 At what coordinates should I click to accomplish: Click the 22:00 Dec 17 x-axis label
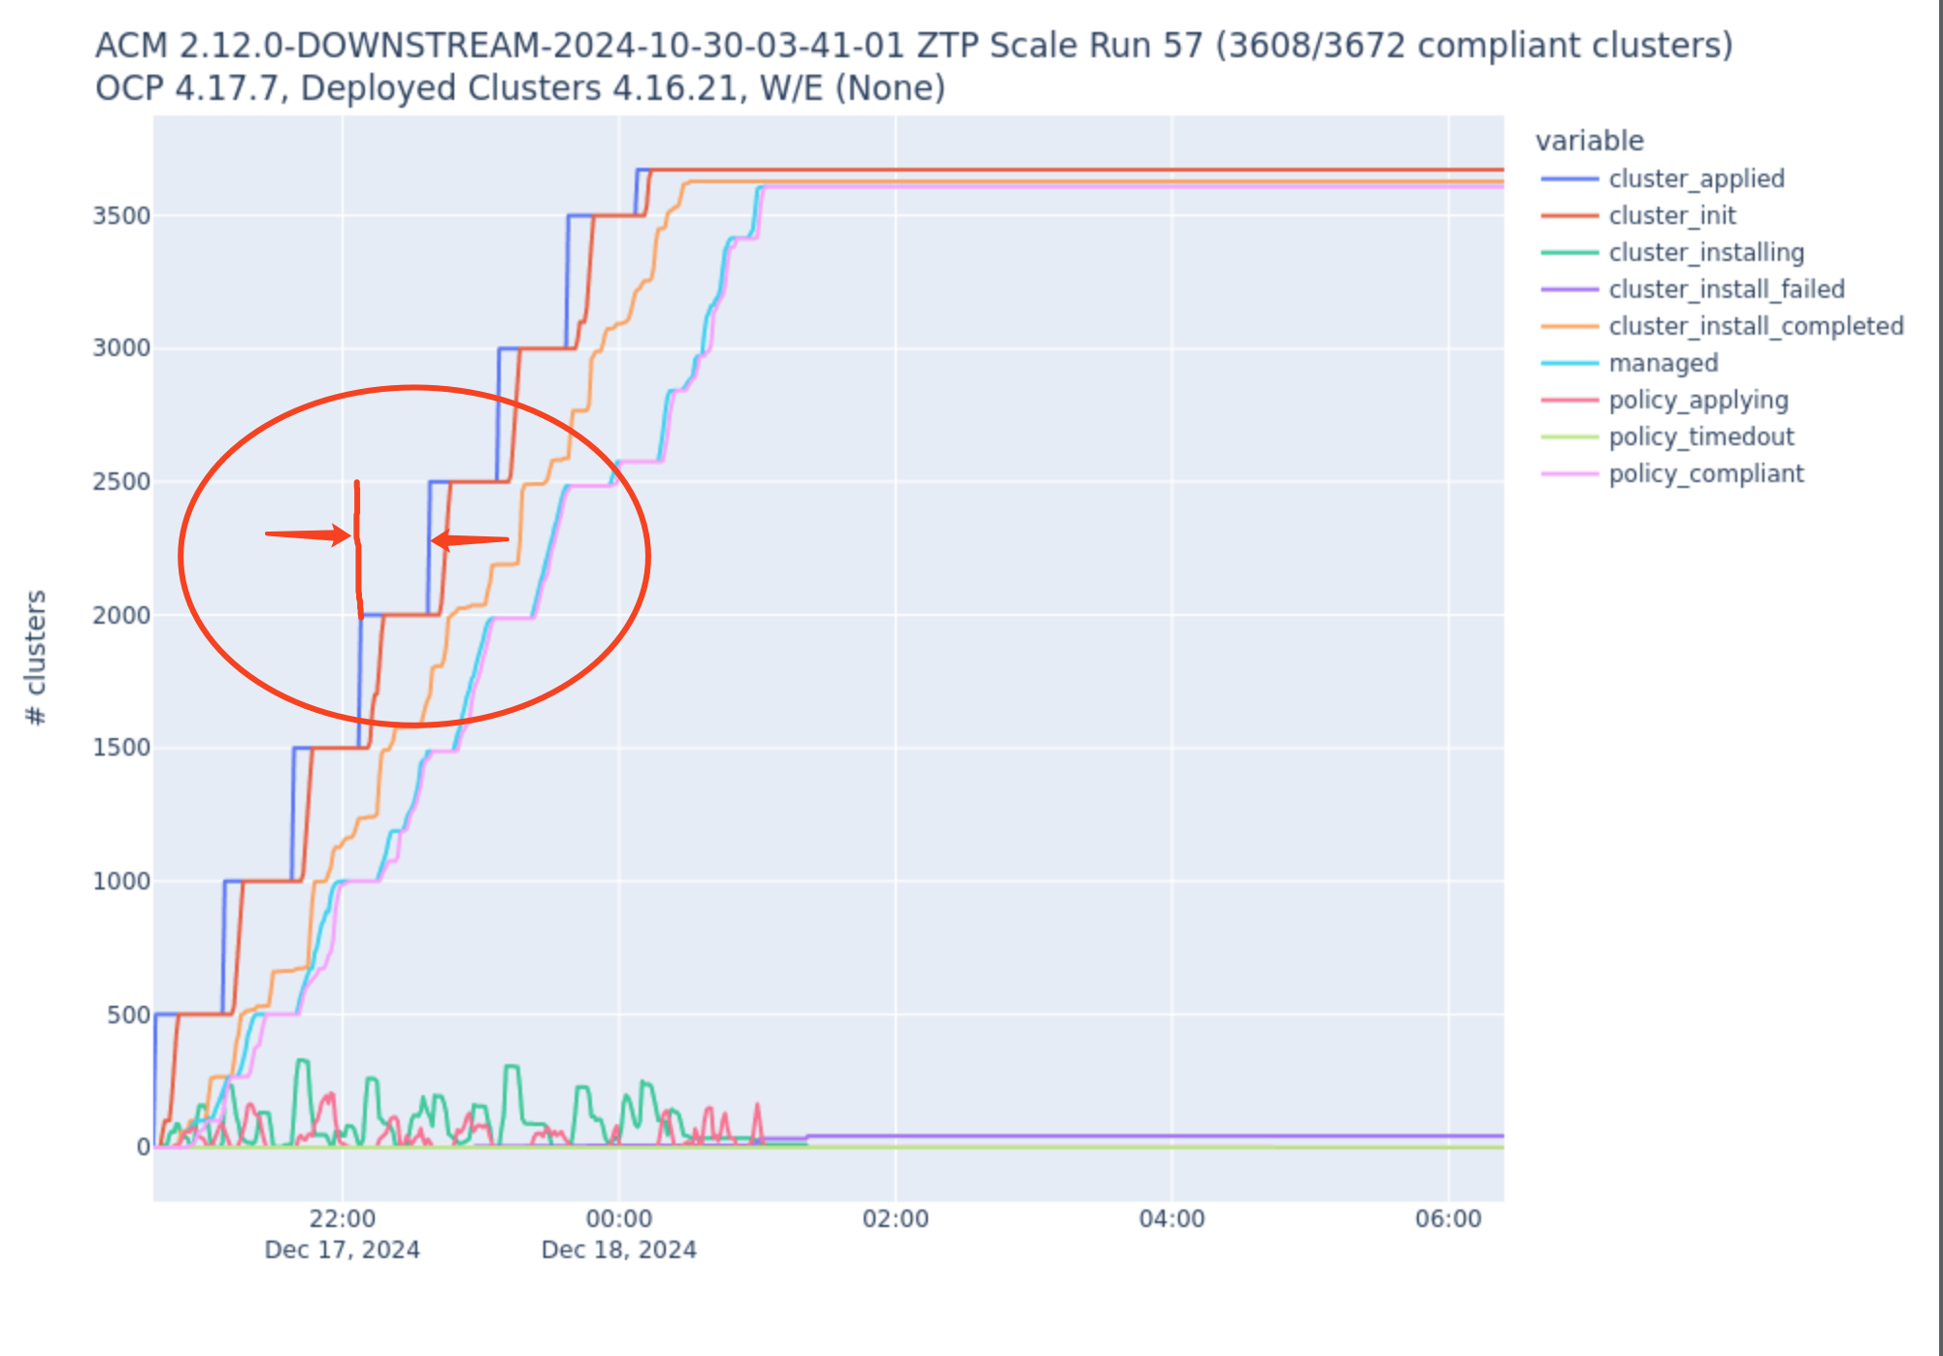click(342, 1219)
